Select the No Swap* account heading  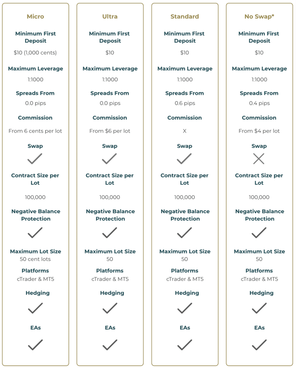pyautogui.click(x=259, y=17)
